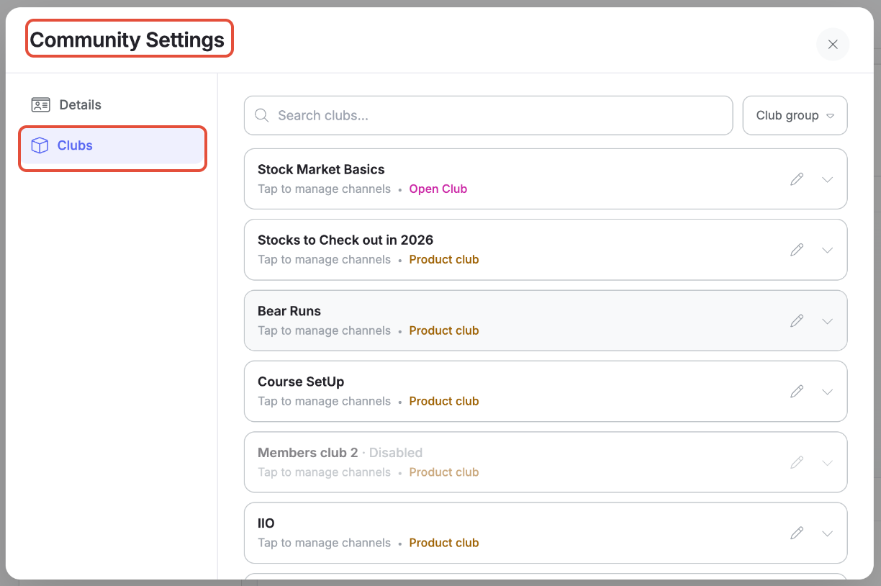The image size is (881, 586).
Task: Click the Details card icon in sidebar
Action: coord(40,104)
